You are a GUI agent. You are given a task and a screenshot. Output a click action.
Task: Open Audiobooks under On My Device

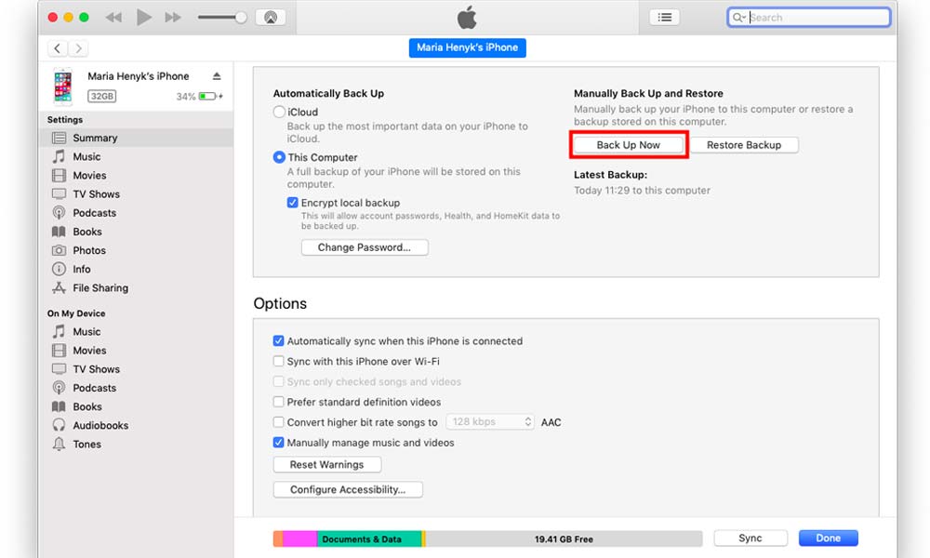[100, 425]
